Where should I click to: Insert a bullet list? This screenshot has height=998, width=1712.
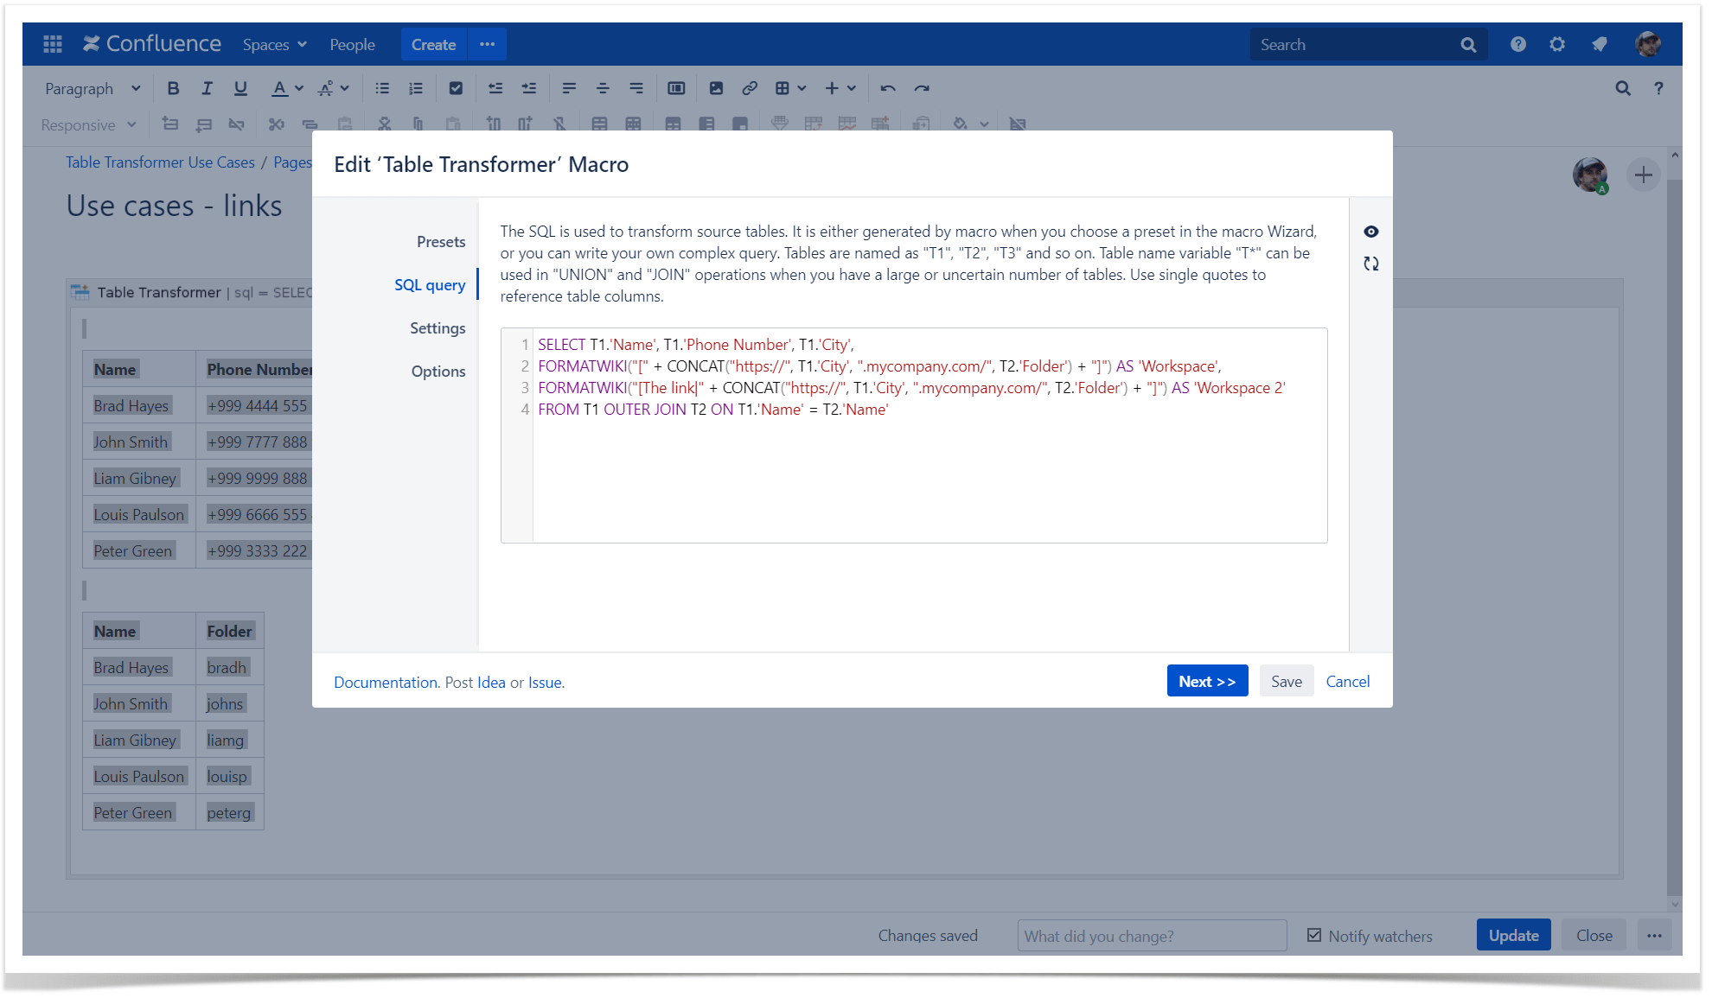click(x=382, y=88)
